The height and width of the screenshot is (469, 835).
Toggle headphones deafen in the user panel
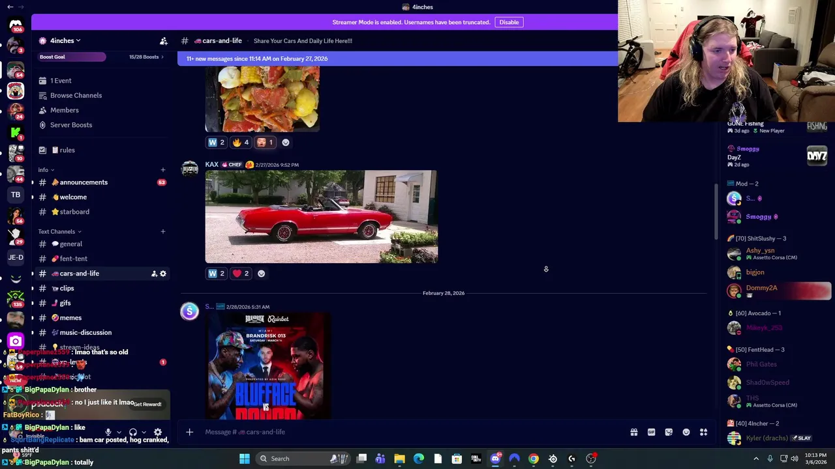click(x=133, y=432)
